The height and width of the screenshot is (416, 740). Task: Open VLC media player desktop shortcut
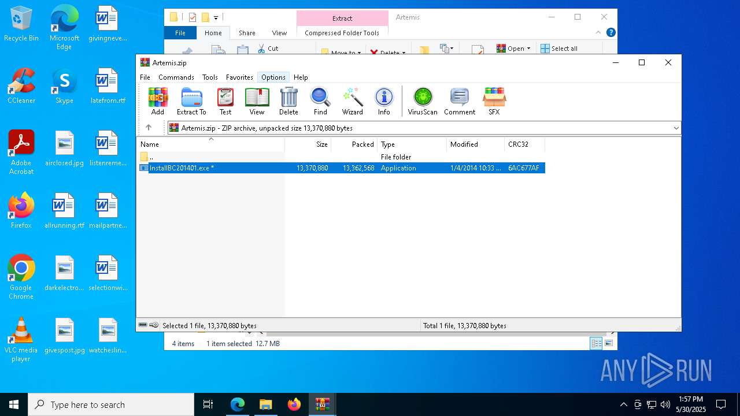pyautogui.click(x=21, y=340)
